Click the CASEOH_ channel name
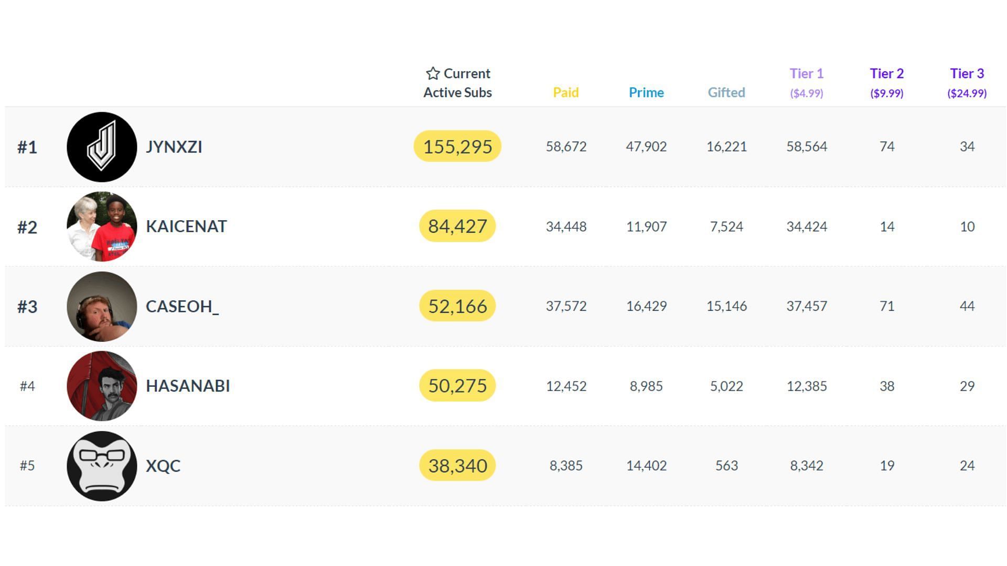Viewport: 1007px width, 566px height. [x=182, y=306]
